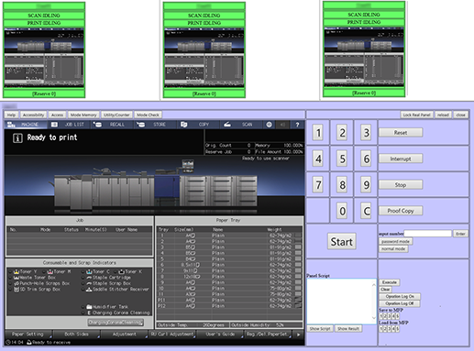Open Mode Memory
The image size is (474, 351).
[83, 115]
